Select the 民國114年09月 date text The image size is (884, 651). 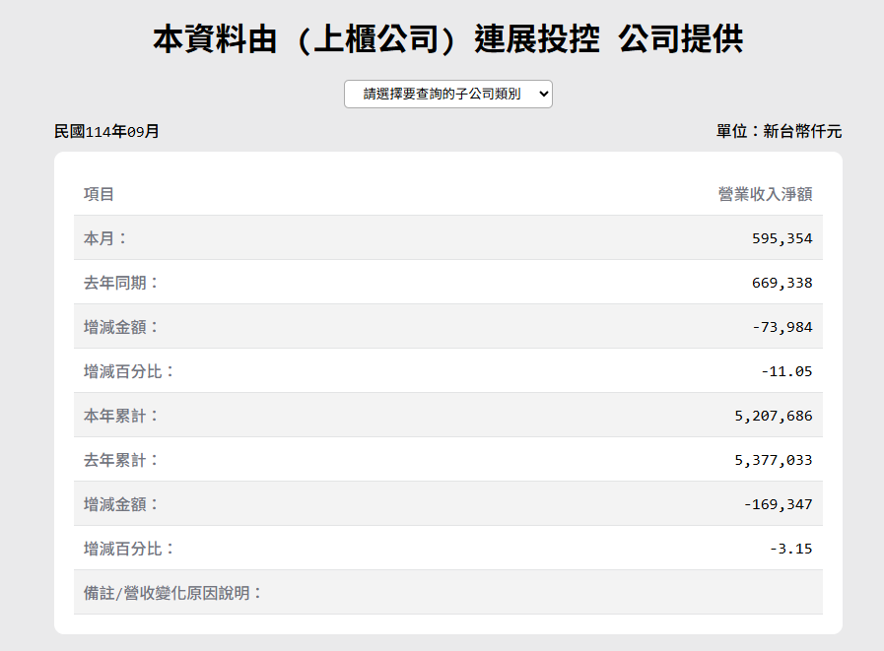point(106,131)
